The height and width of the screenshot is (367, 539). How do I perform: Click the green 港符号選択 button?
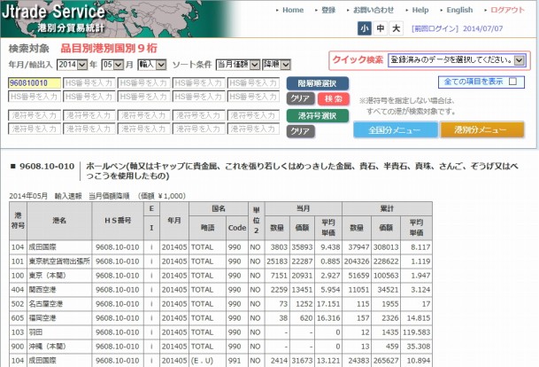tap(318, 115)
